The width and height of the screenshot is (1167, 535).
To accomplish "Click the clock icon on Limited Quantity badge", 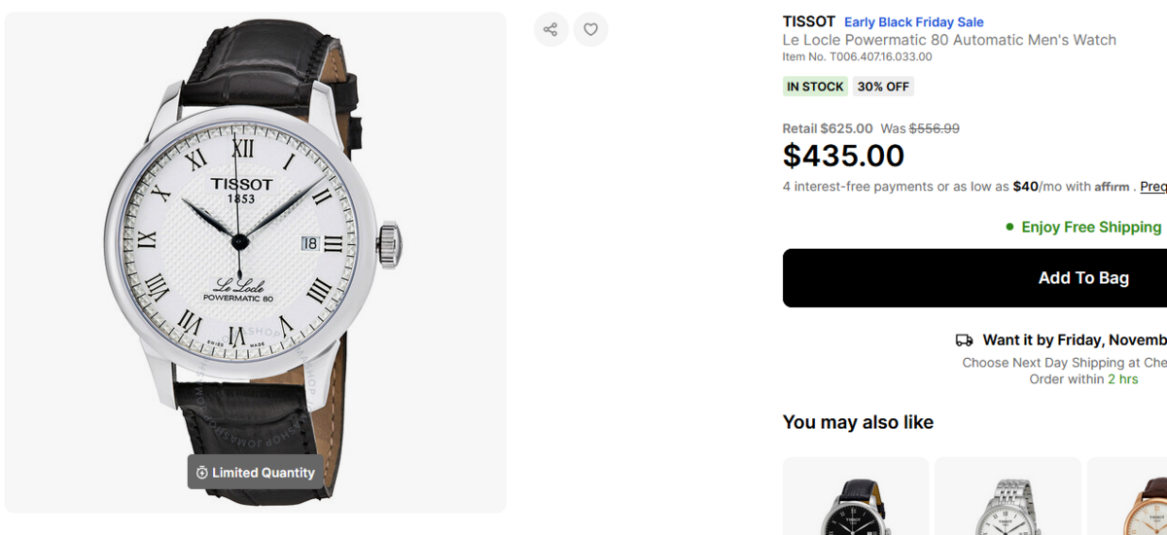I will coord(202,473).
